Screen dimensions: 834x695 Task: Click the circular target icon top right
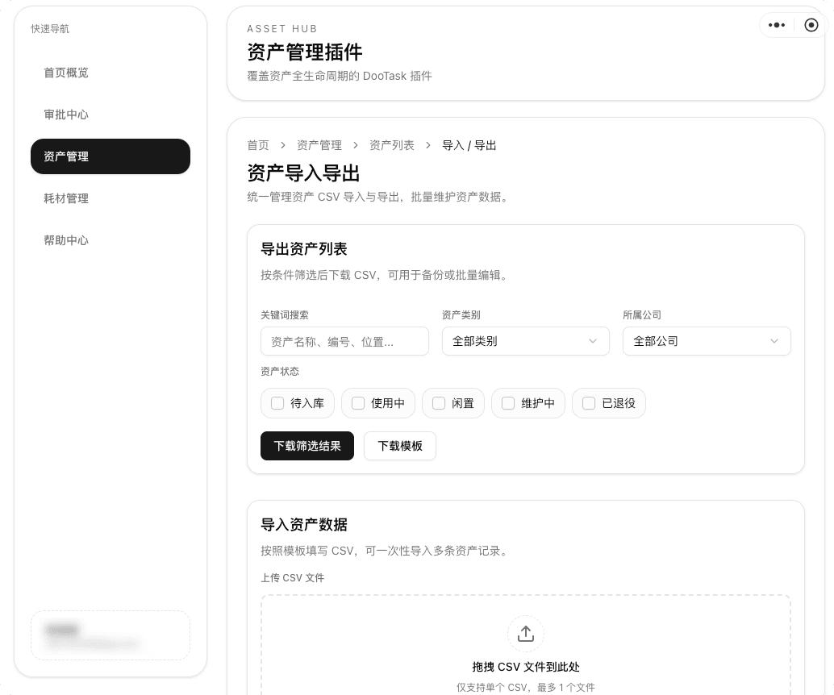click(811, 25)
